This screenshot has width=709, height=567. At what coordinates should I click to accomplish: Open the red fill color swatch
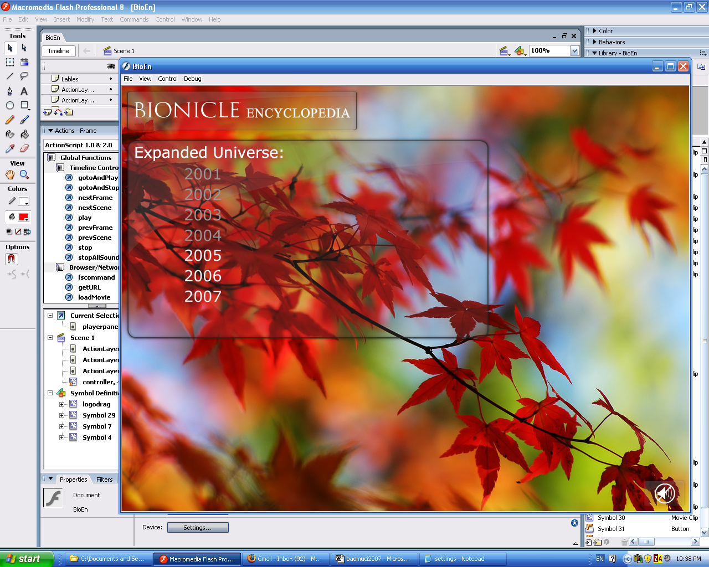tap(23, 217)
